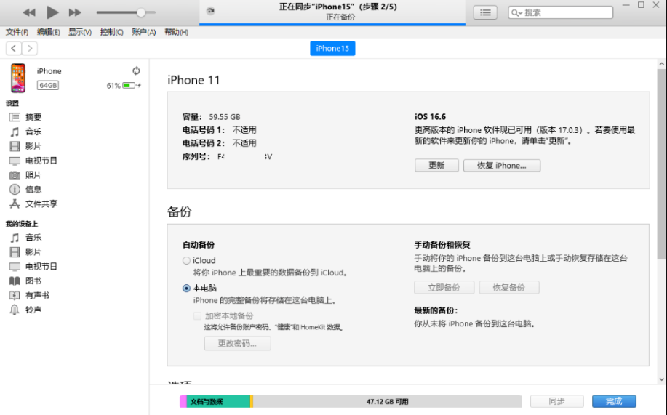The width and height of the screenshot is (667, 415).
Task: Click the iOS 16.6 version text
Action: [430, 116]
